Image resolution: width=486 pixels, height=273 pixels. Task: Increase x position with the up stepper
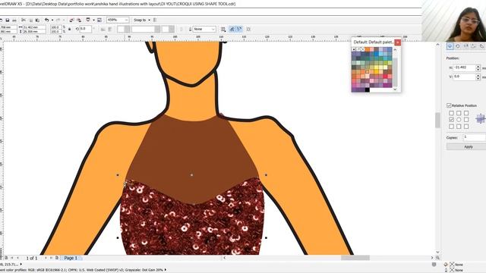pyautogui.click(x=478, y=66)
